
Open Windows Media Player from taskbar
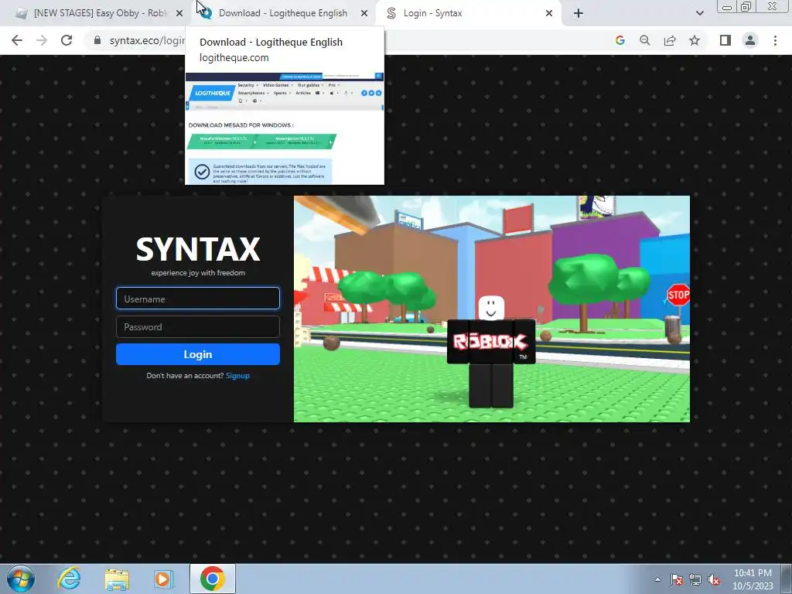click(x=163, y=579)
